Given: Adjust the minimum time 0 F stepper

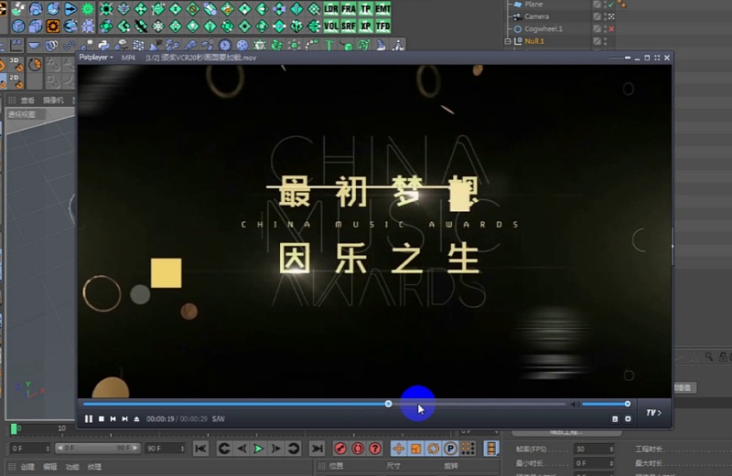Looking at the screenshot, I should tap(611, 463).
